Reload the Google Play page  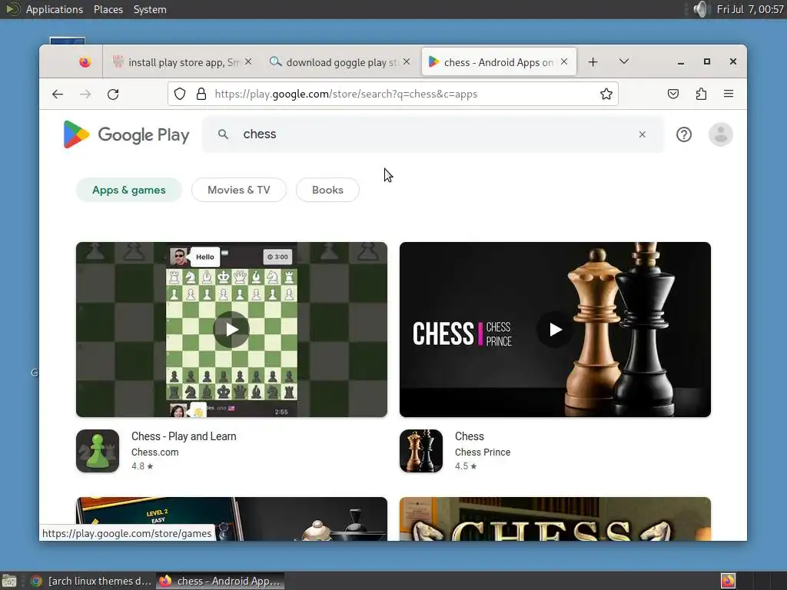click(113, 94)
